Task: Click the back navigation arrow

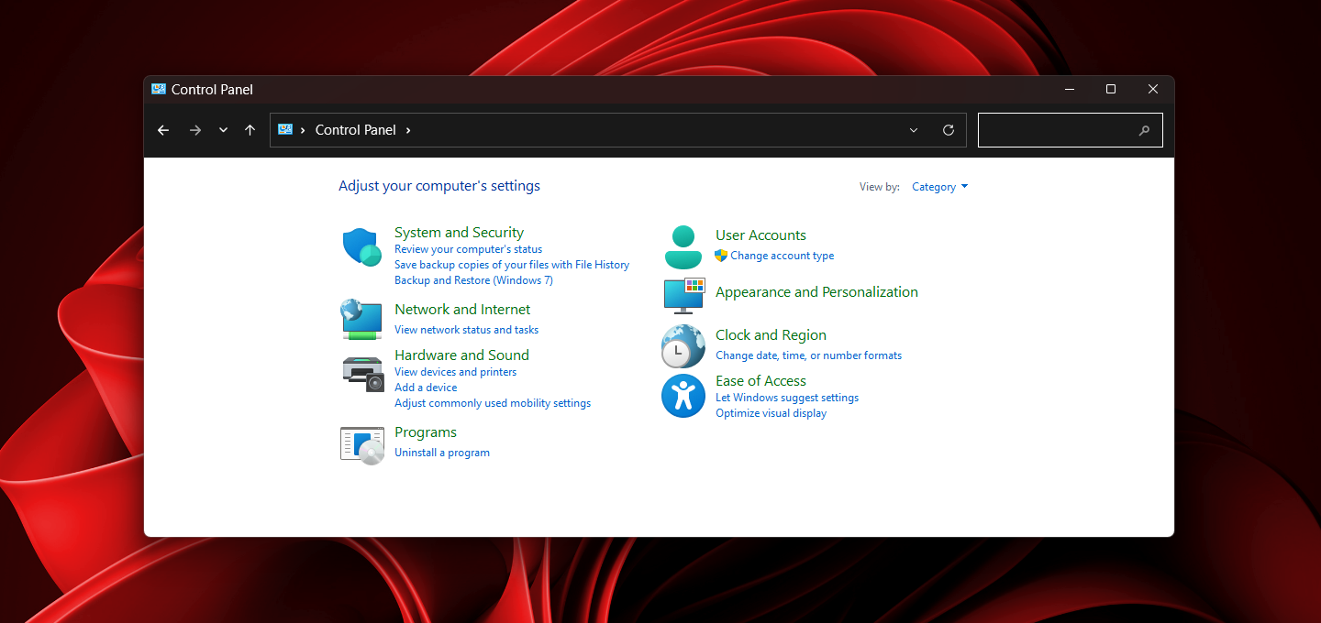Action: (x=162, y=129)
